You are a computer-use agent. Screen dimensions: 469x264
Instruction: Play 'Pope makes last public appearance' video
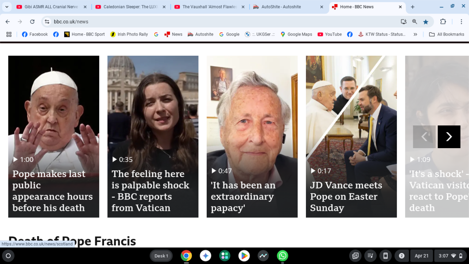53,136
